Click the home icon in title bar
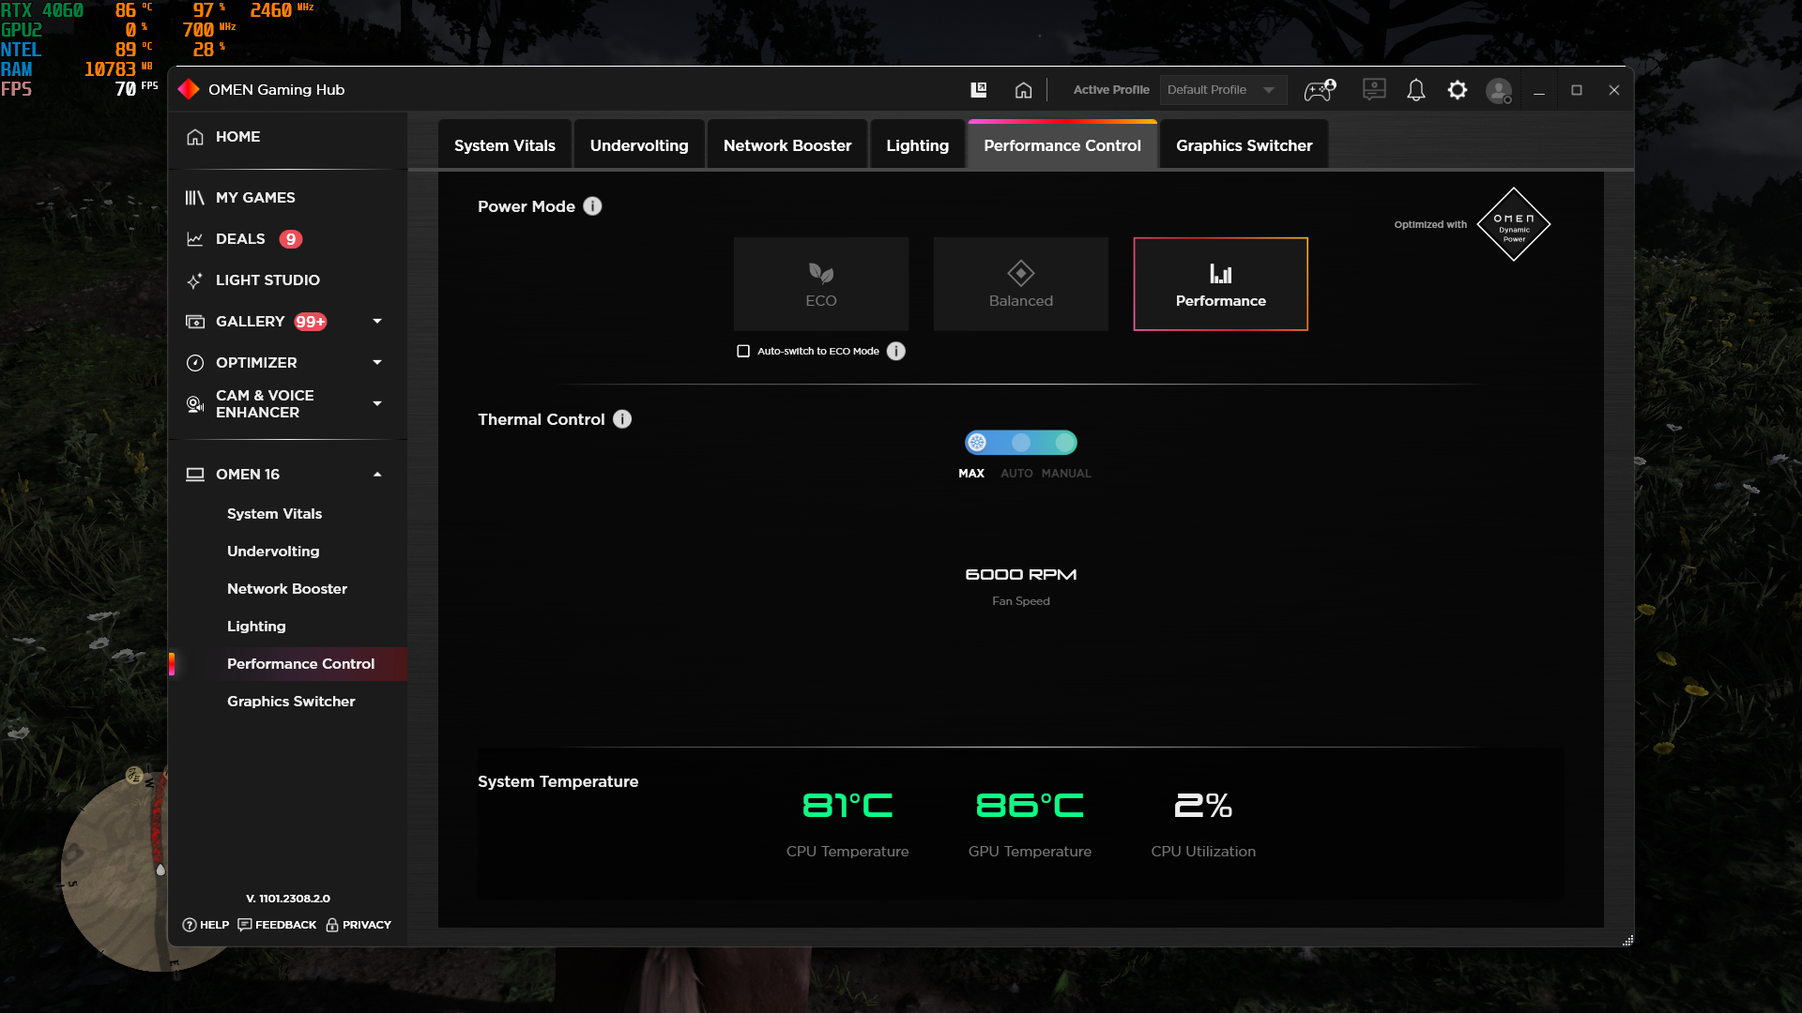This screenshot has width=1802, height=1013. 1023,90
